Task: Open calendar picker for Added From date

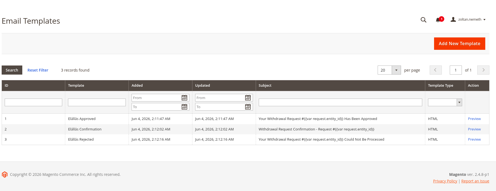Action: pos(184,98)
